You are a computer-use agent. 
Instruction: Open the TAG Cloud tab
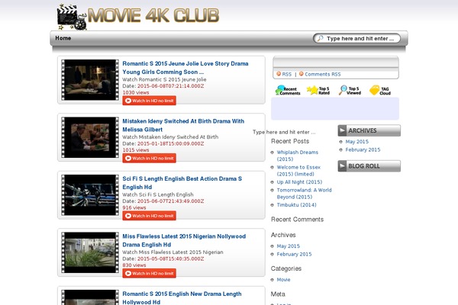tap(380, 90)
